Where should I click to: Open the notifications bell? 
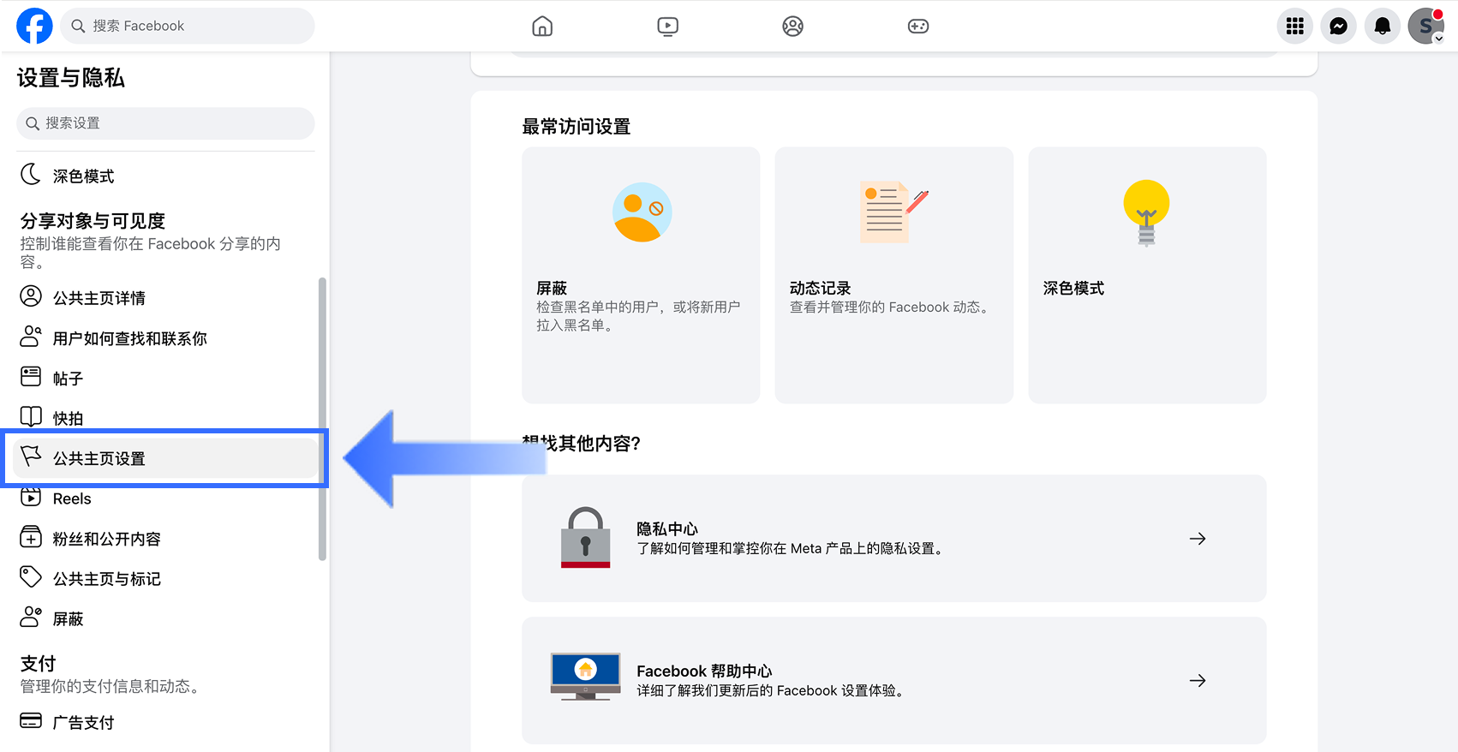pyautogui.click(x=1383, y=27)
